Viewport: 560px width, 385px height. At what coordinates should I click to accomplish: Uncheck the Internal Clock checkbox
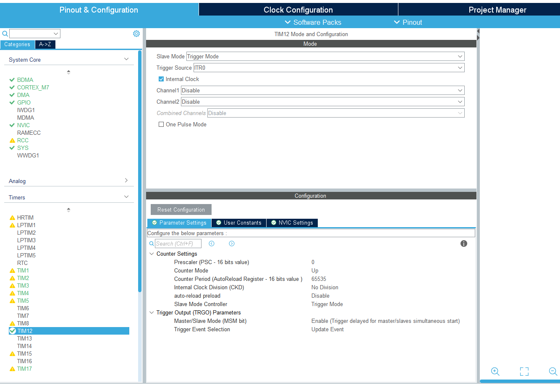point(161,79)
